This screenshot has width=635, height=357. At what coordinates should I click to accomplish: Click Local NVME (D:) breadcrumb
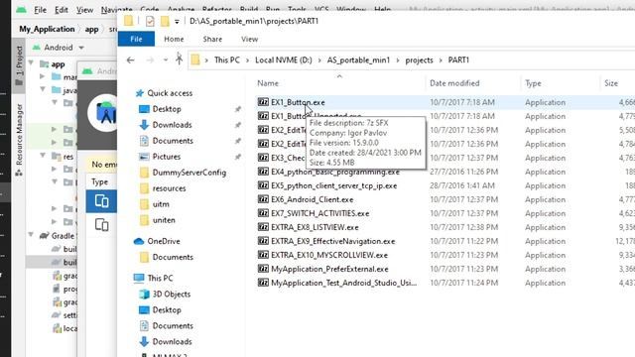point(284,59)
